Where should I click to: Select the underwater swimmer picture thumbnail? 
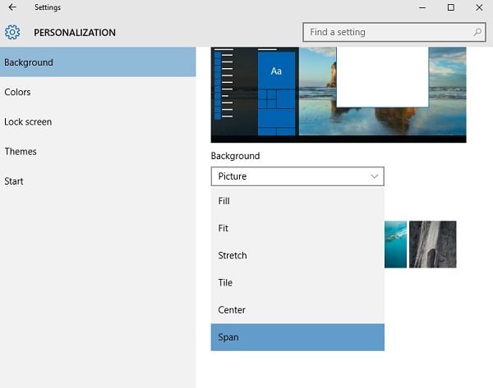[x=395, y=244]
